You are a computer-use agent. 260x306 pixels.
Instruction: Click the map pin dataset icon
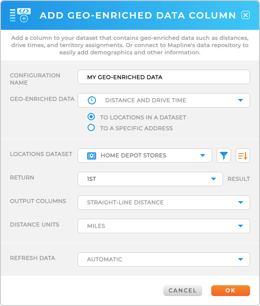92,156
